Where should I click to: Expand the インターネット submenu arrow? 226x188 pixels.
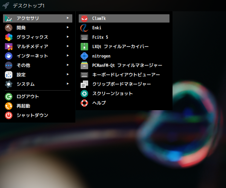pos(68,56)
